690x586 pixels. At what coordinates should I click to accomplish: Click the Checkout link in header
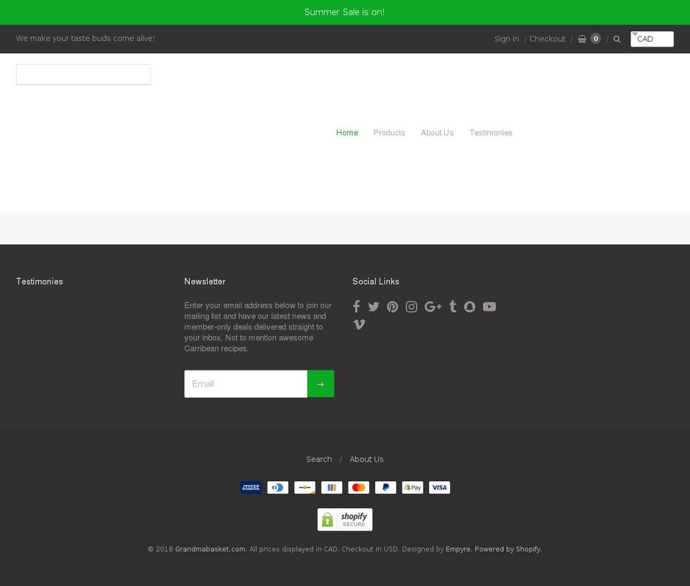point(547,39)
